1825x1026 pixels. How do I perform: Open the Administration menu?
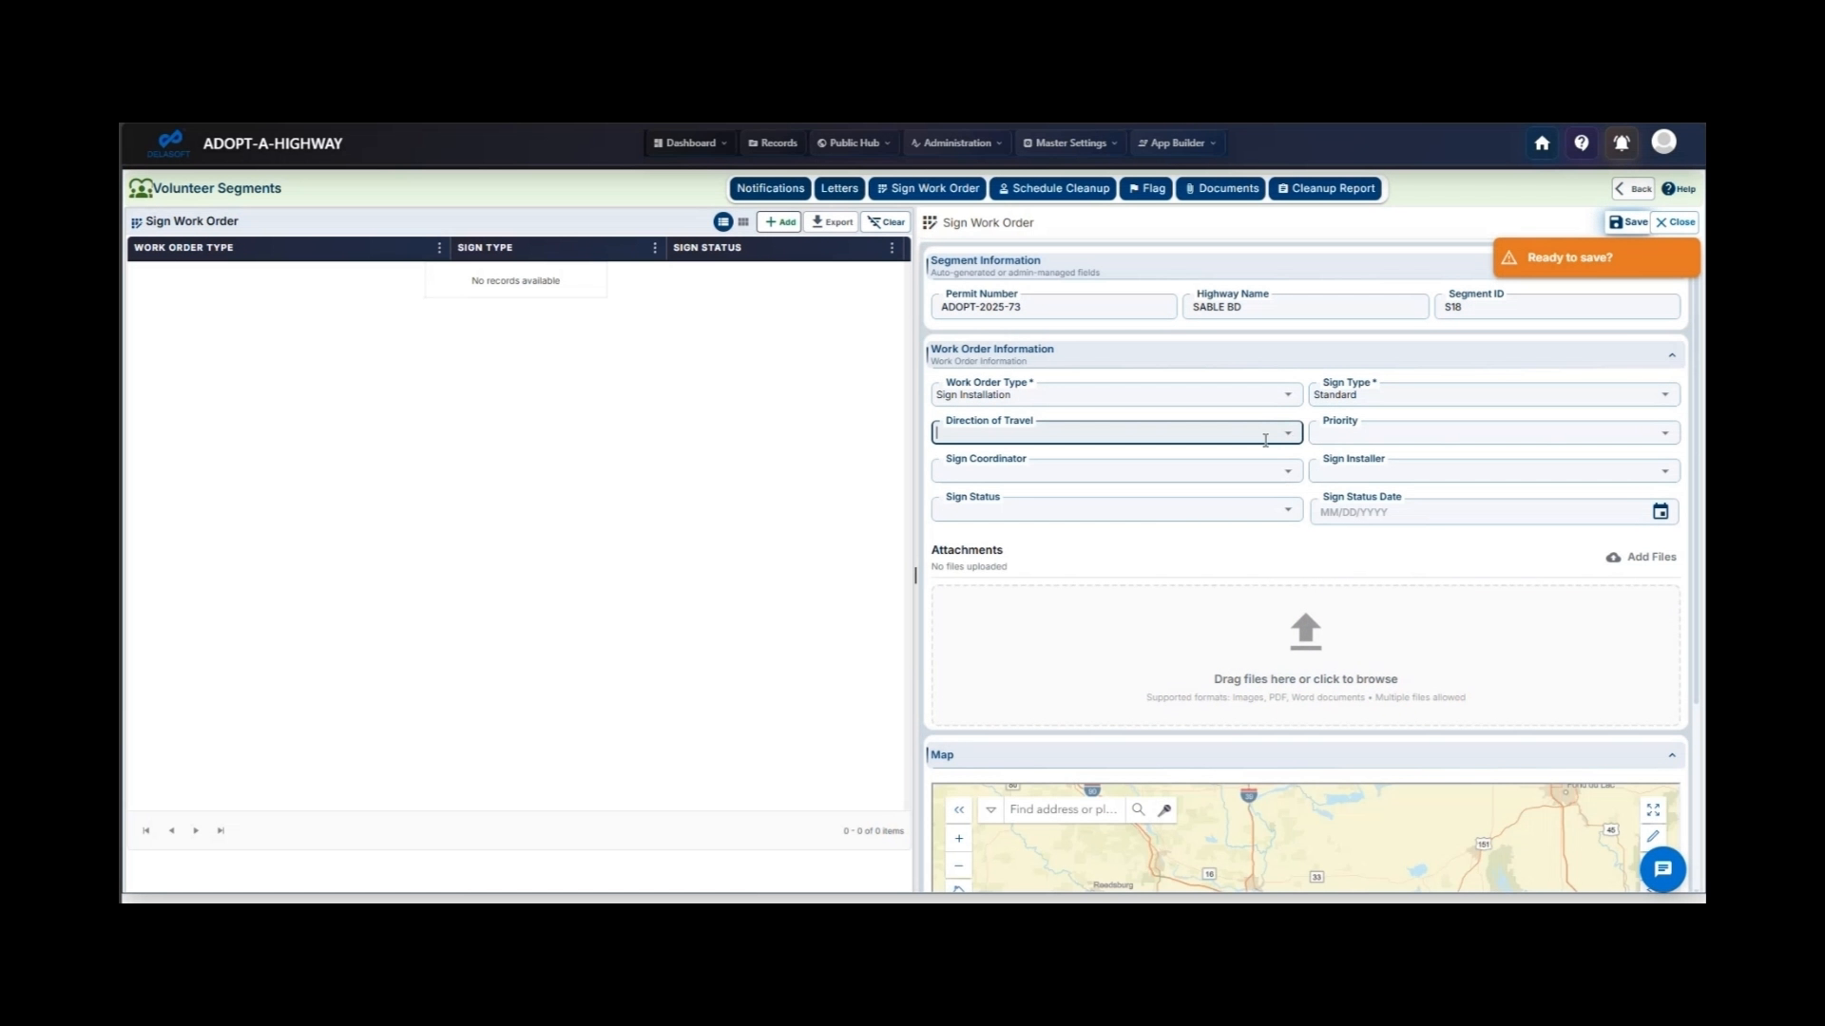pos(955,142)
